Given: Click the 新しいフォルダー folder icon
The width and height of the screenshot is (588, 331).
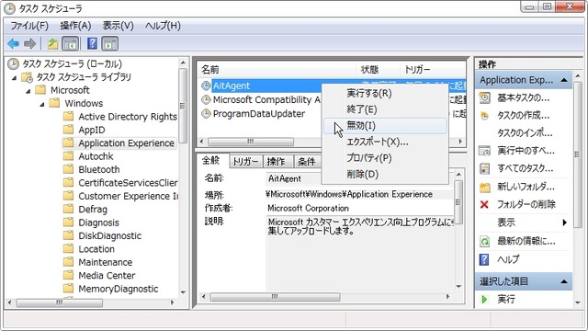Looking at the screenshot, I should pos(484,187).
